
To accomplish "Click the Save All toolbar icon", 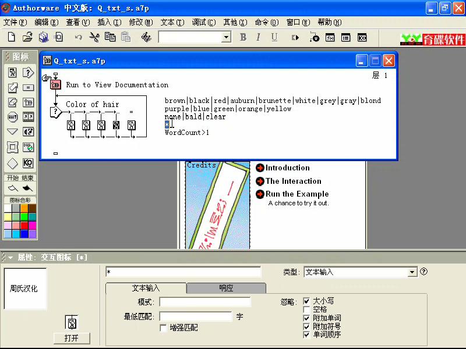I will pyautogui.click(x=43, y=37).
